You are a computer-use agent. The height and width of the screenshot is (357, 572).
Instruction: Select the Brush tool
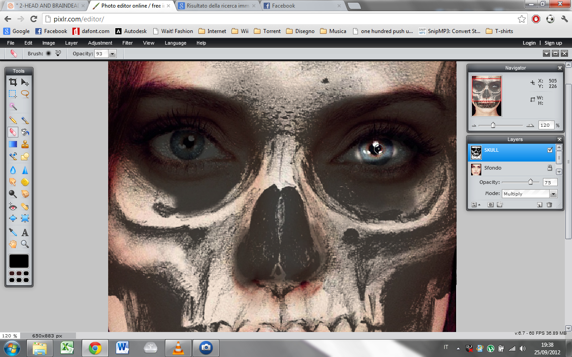click(x=25, y=120)
